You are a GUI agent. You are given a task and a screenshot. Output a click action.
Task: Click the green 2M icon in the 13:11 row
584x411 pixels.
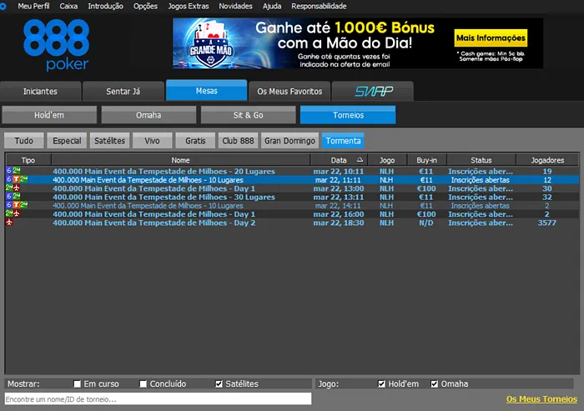click(17, 196)
